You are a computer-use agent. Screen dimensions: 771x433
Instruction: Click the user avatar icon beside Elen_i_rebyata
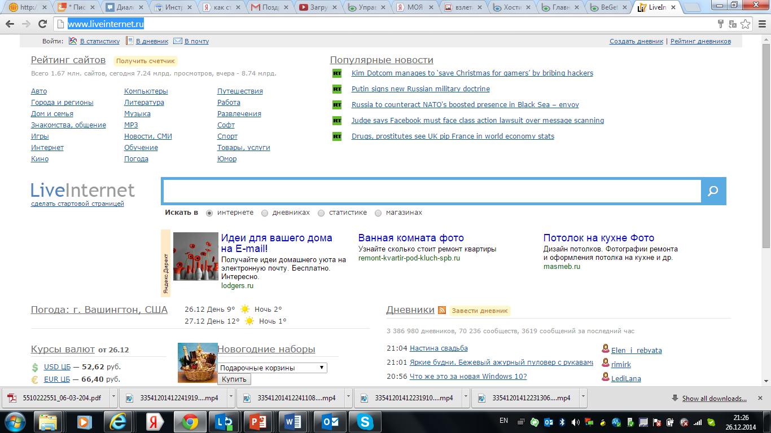pos(606,349)
